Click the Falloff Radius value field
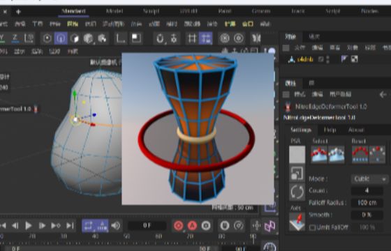Viewport: 391px width, 251px height. click(367, 203)
